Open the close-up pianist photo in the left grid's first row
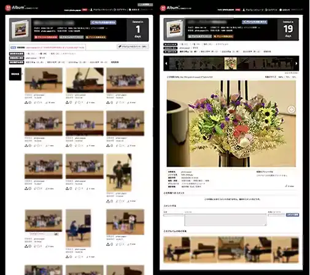Image resolution: width=310 pixels, height=275 pixels. tap(85, 80)
